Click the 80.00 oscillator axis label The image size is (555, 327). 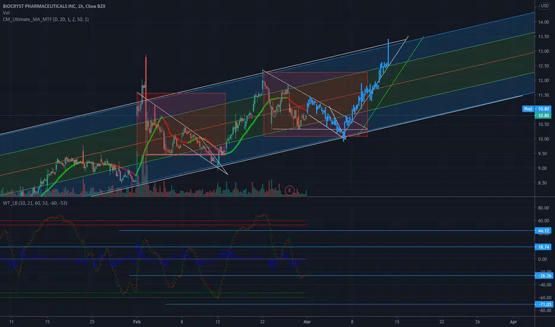coord(544,208)
